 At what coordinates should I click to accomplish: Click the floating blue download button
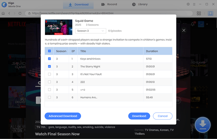click(203, 125)
